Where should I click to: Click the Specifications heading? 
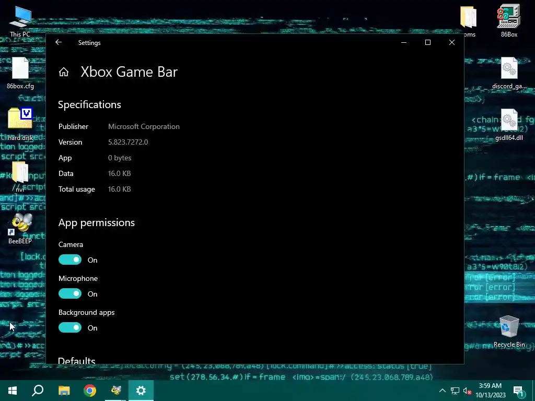pyautogui.click(x=89, y=104)
